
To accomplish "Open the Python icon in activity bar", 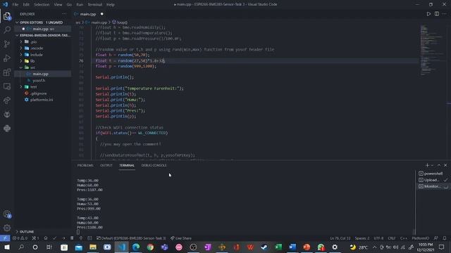I will point(7,128).
